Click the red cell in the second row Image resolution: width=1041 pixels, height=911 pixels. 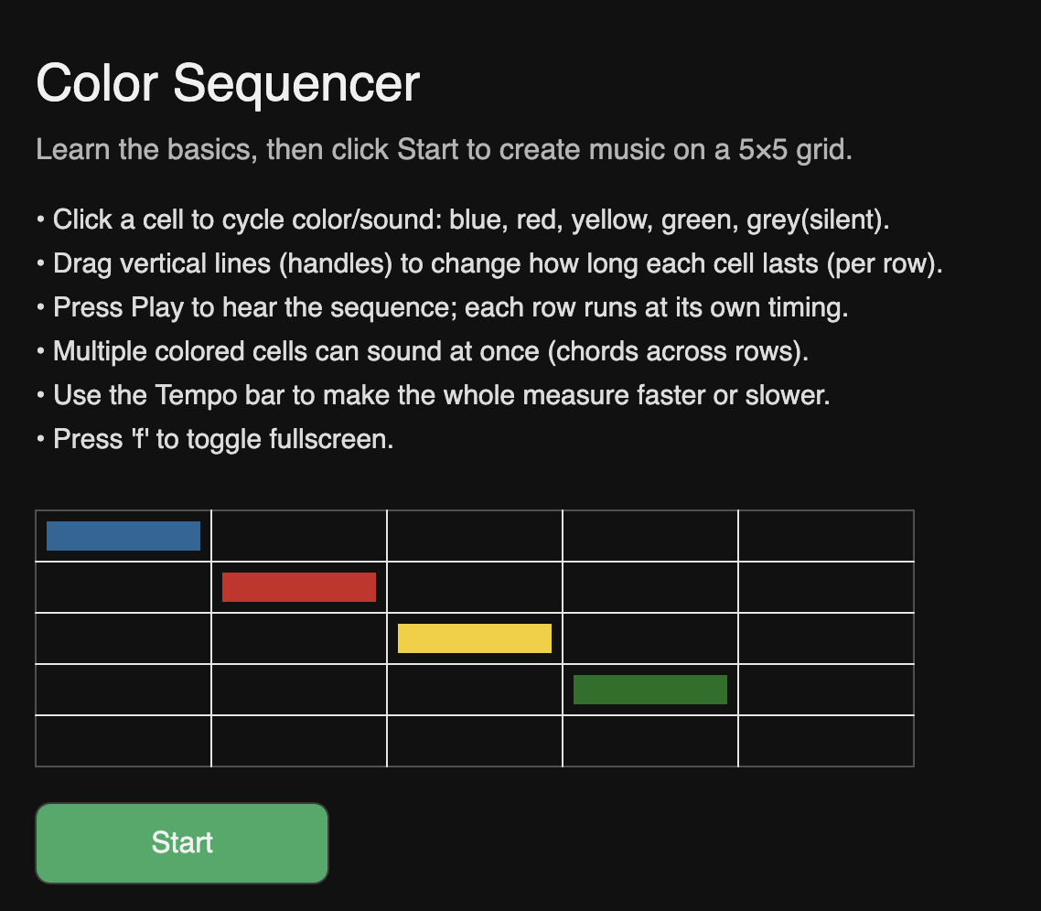coord(299,587)
